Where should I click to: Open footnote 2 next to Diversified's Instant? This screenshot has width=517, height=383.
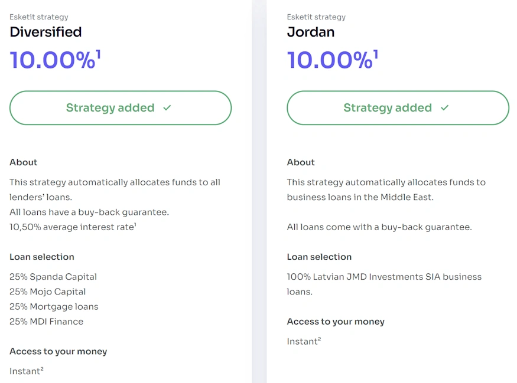(42, 369)
